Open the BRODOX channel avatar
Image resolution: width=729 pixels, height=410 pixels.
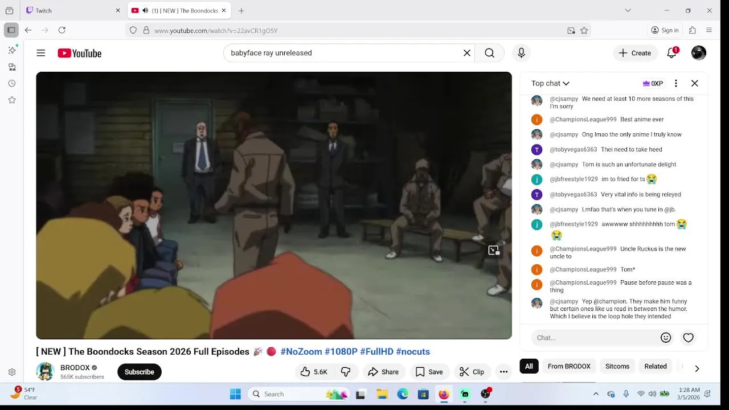[45, 371]
